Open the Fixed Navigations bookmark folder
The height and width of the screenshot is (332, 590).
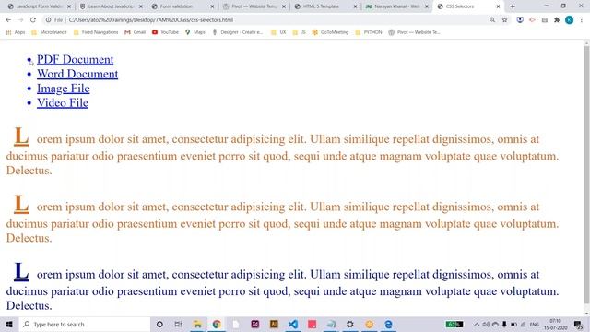point(96,32)
